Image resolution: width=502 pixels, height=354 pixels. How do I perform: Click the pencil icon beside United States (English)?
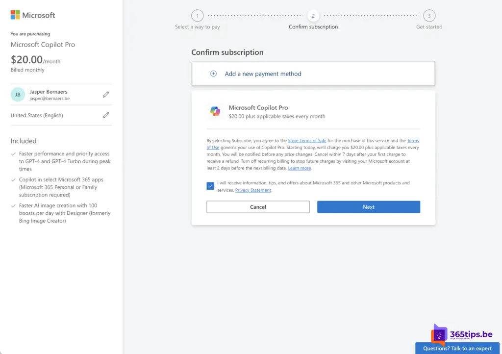click(106, 115)
